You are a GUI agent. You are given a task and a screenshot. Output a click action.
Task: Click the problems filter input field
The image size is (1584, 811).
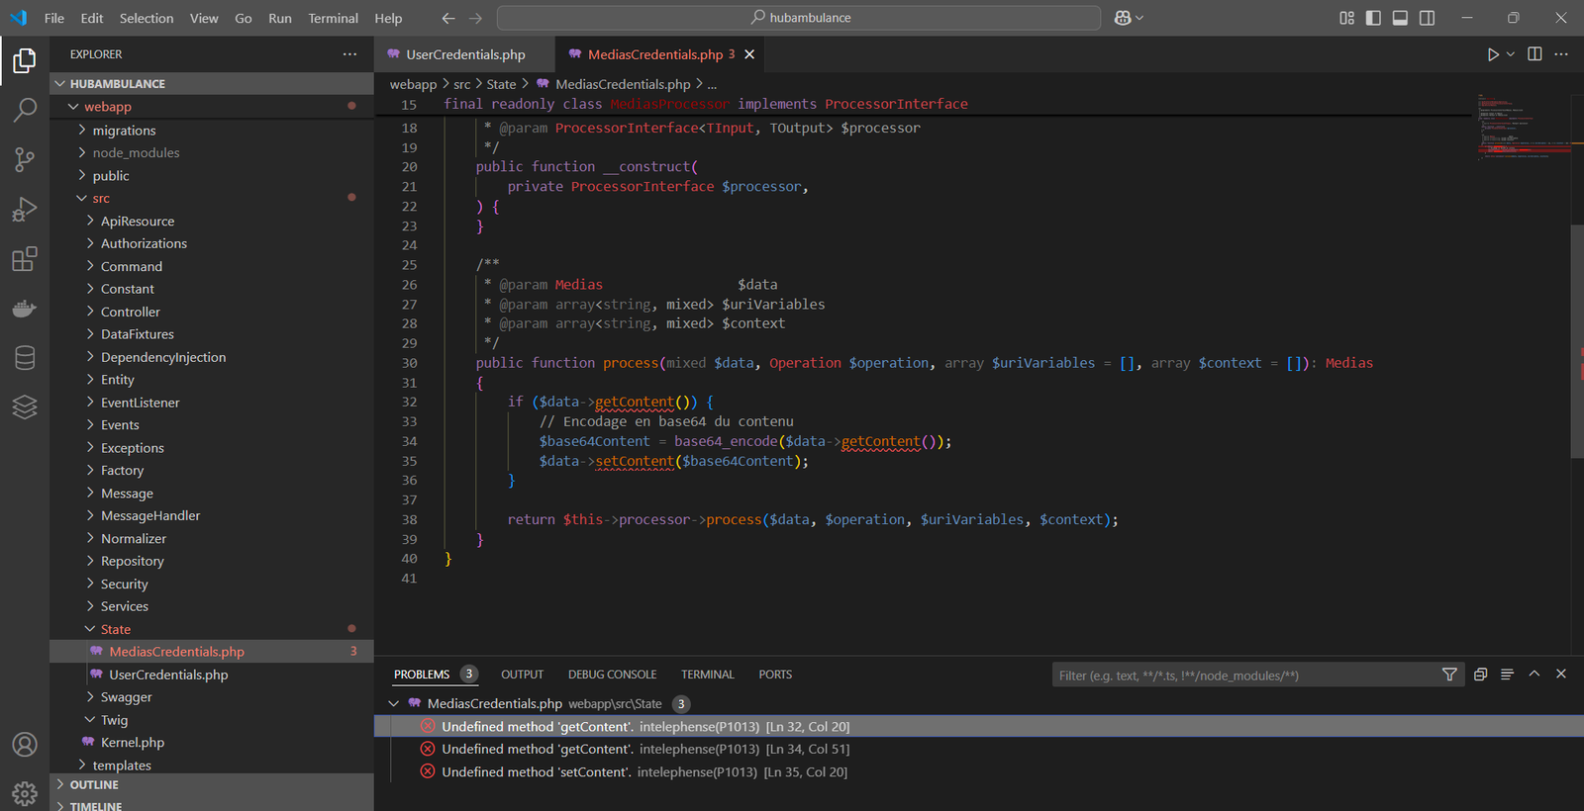(x=1242, y=676)
